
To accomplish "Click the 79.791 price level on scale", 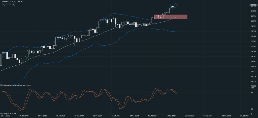I will pos(253,26).
